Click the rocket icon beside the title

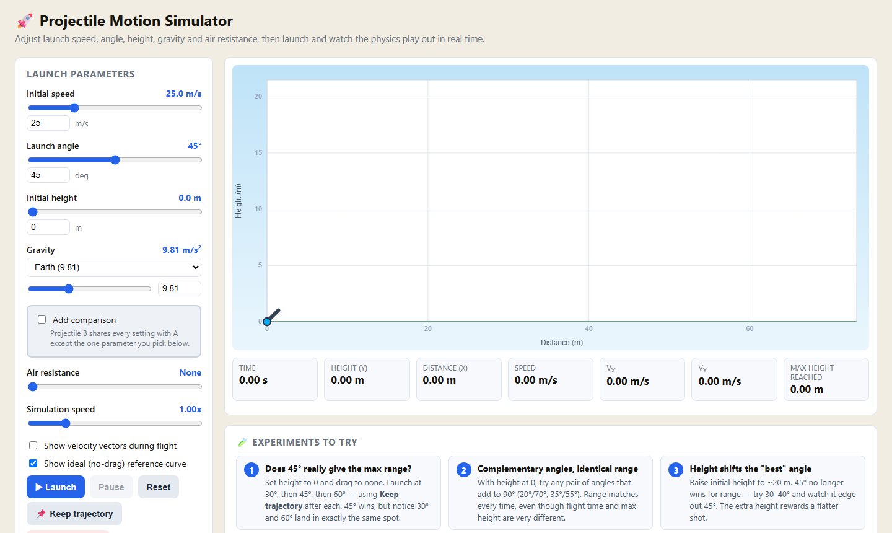(x=25, y=21)
